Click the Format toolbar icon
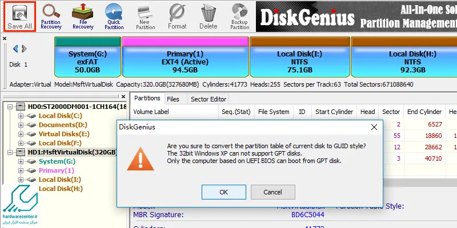457x228 pixels. click(x=177, y=17)
